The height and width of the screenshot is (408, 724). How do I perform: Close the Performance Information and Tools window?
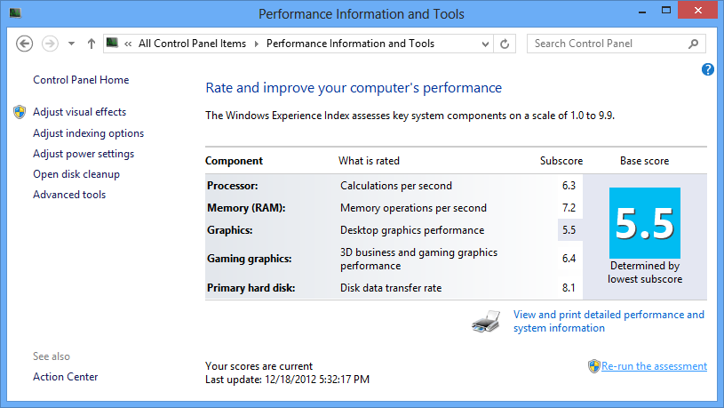(x=697, y=10)
